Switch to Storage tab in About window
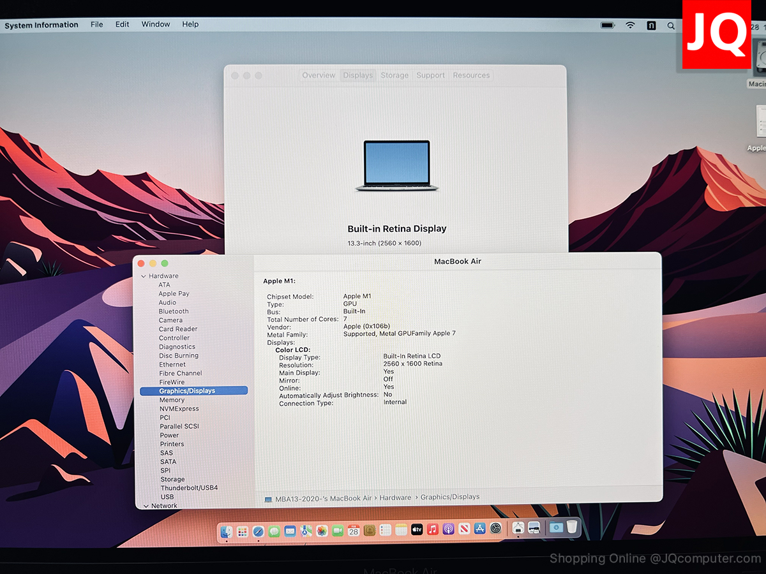 [394, 75]
